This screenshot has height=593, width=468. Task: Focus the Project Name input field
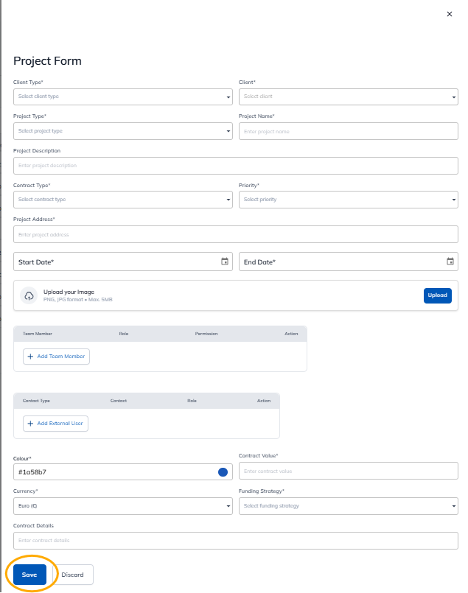[348, 131]
